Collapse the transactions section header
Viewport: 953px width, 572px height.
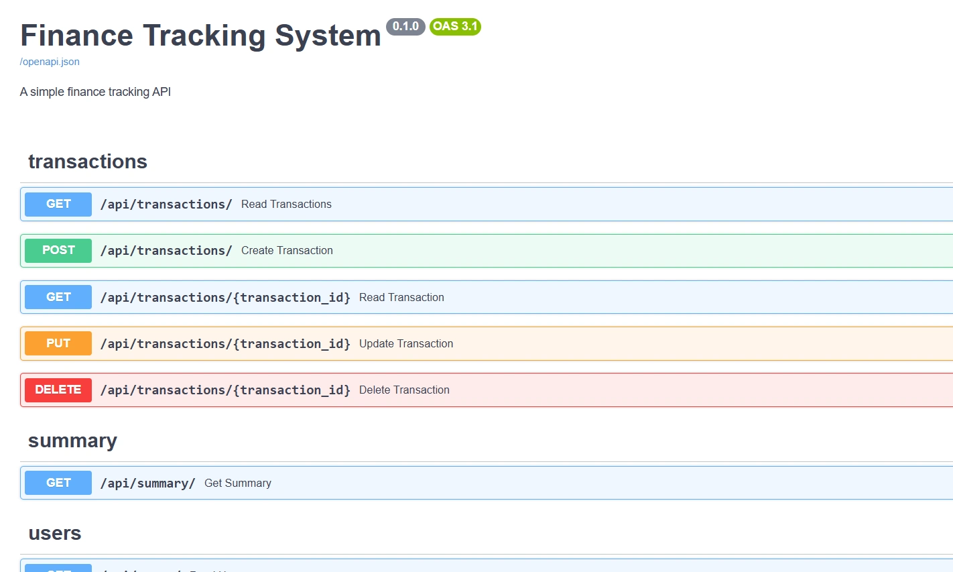tap(88, 162)
